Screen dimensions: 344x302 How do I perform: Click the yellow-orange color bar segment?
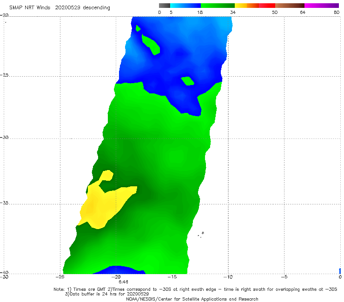click(x=246, y=6)
